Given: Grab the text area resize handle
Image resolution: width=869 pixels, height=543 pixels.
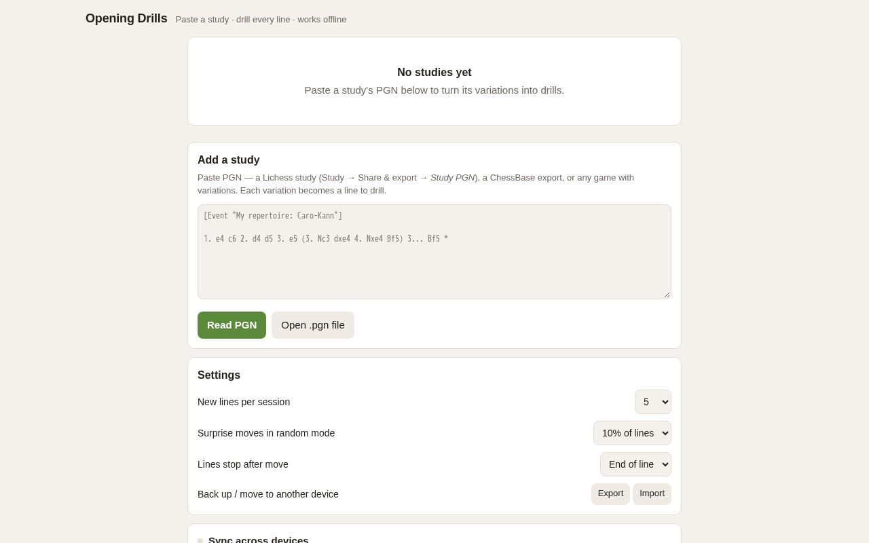Looking at the screenshot, I should point(667,295).
